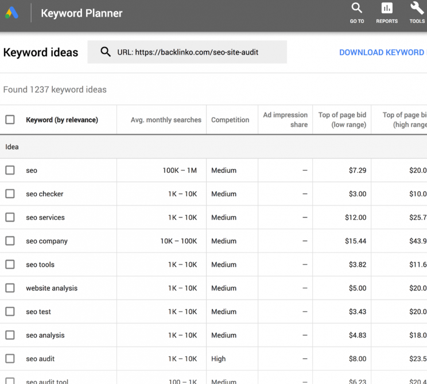This screenshot has height=384, width=427.
Task: Select the keyword 'seo analysis'
Action: [45, 335]
